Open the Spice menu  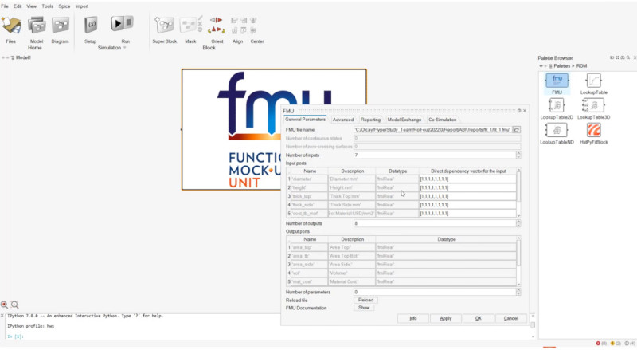pyautogui.click(x=64, y=6)
